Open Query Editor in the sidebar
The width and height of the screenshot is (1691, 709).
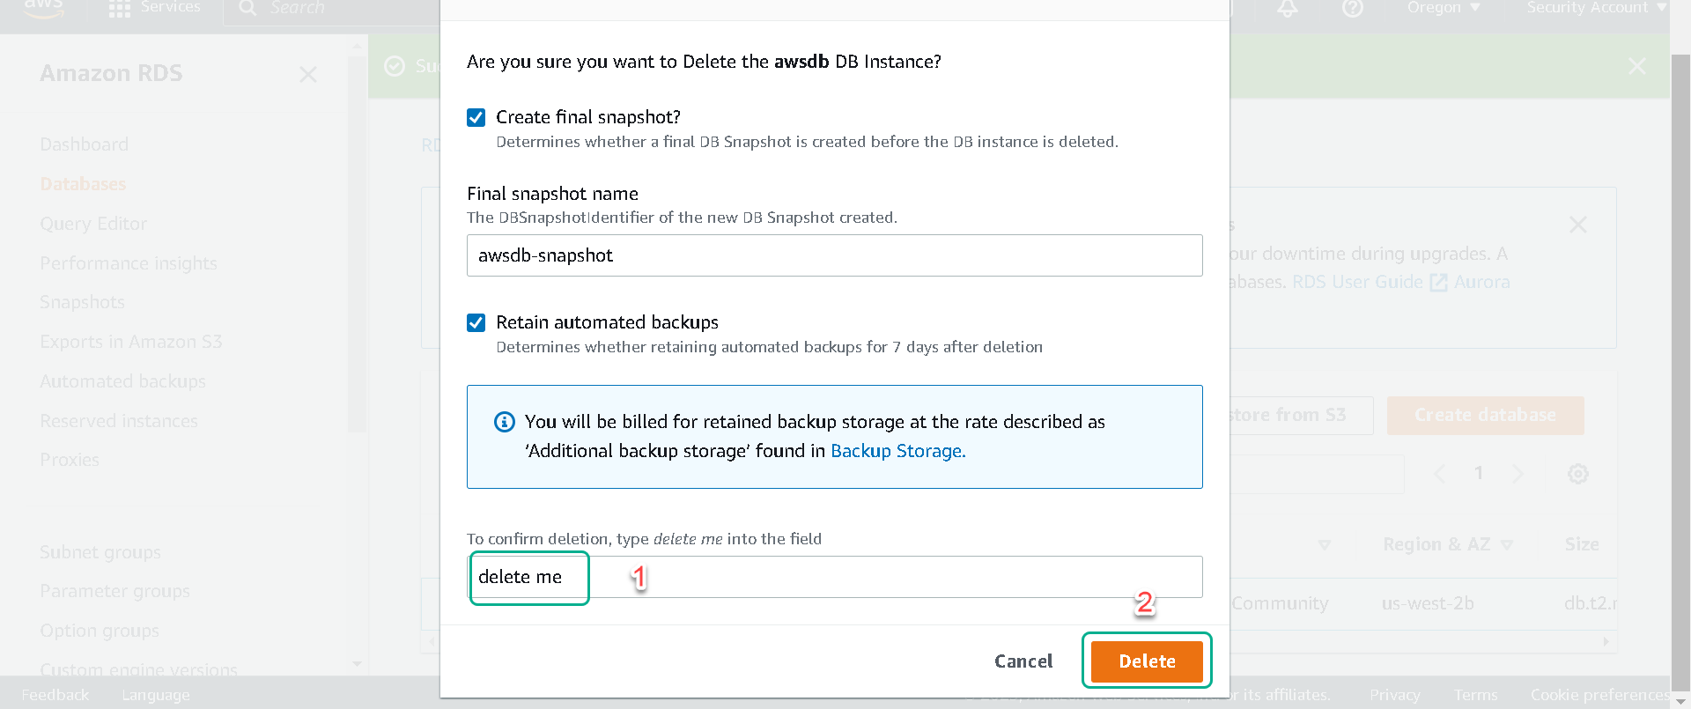pos(93,224)
